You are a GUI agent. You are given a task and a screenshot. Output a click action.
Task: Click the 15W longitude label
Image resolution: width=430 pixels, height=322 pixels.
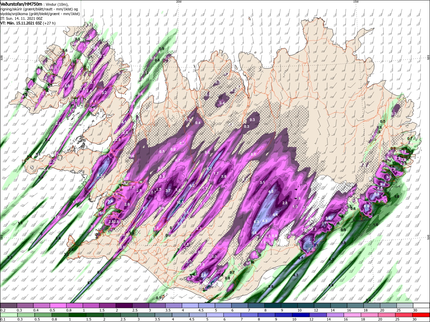tap(356, 2)
